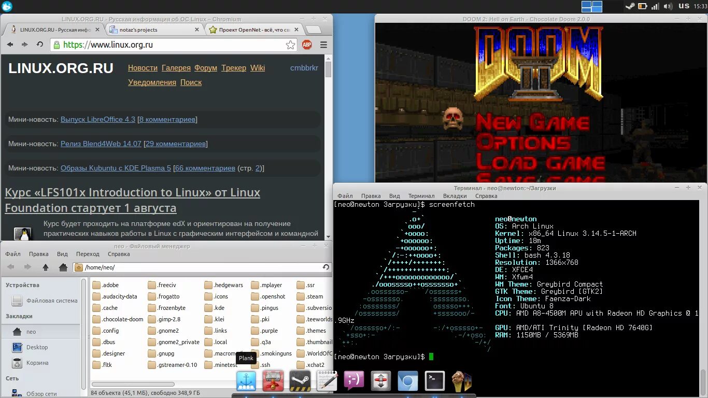This screenshot has height=398, width=708.
Task: Open the Новости link on linux.org.ru
Action: tap(143, 68)
